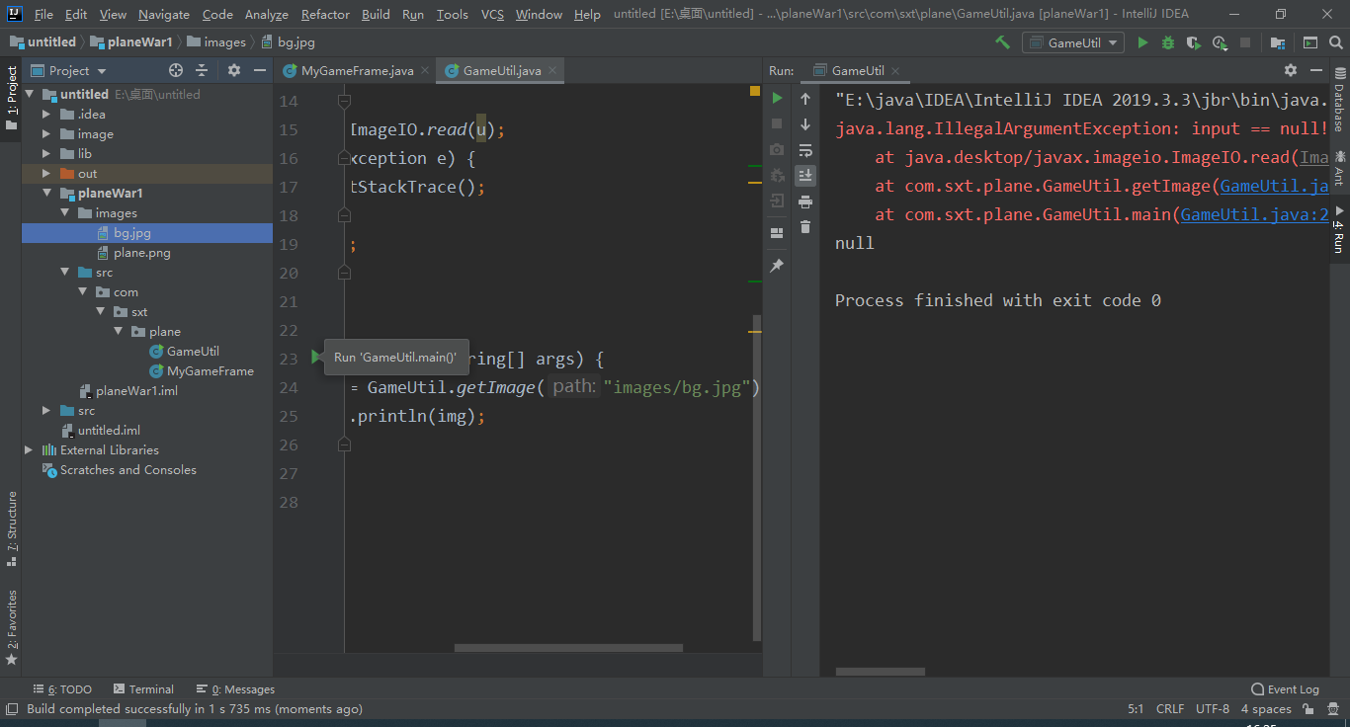This screenshot has width=1350, height=727.
Task: Open the VCS menu
Action: 492,14
